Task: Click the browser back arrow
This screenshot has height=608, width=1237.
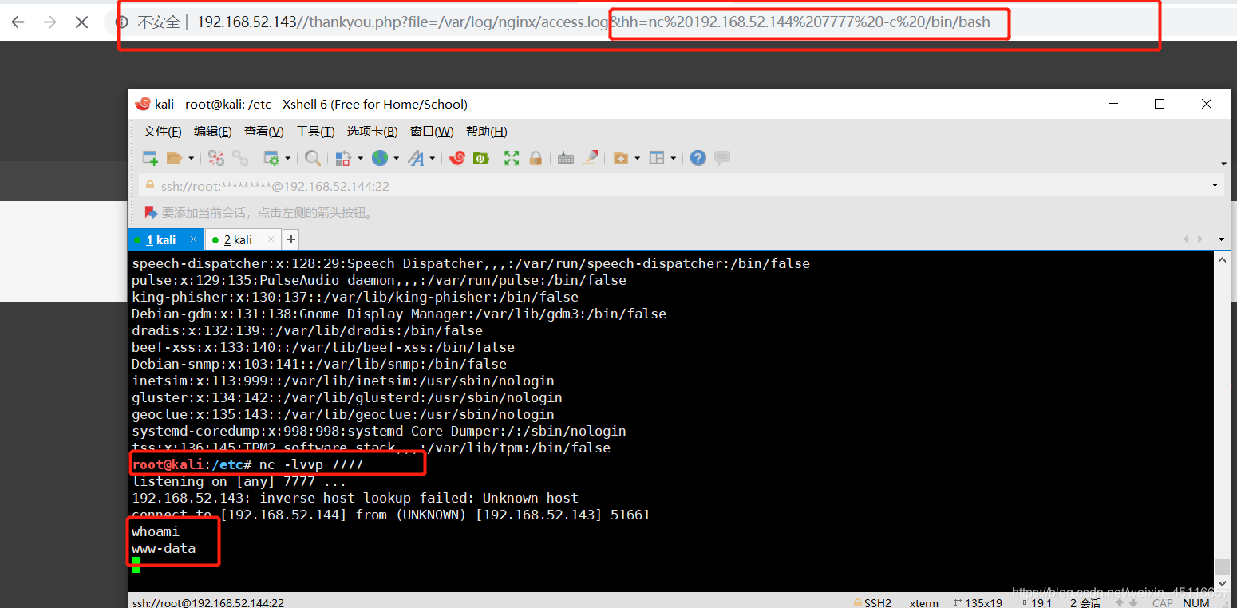Action: [x=18, y=22]
